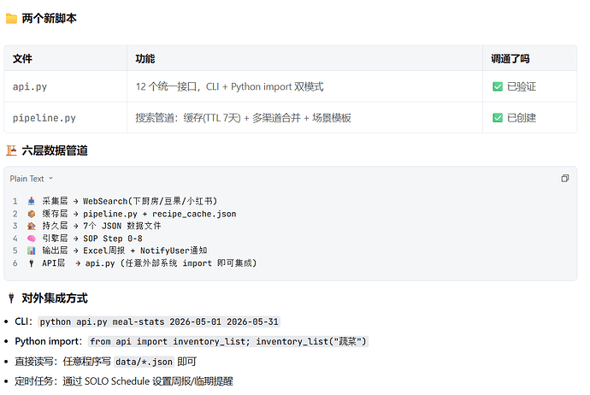Click the 已验证 status text
The height and width of the screenshot is (395, 590).
pos(522,87)
